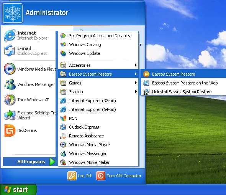The width and height of the screenshot is (226, 195).
Task: Click the MSN butterfly icon
Action: click(63, 118)
